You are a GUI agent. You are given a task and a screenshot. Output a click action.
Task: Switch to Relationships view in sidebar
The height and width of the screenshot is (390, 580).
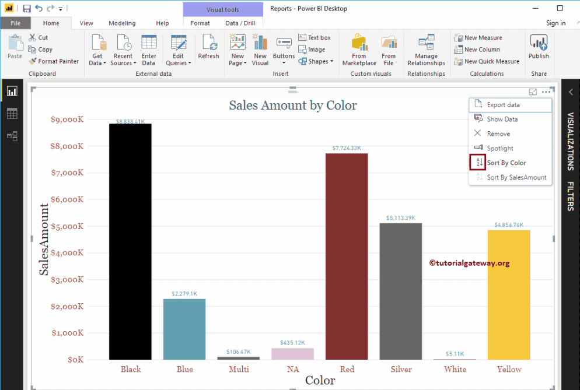tap(12, 136)
